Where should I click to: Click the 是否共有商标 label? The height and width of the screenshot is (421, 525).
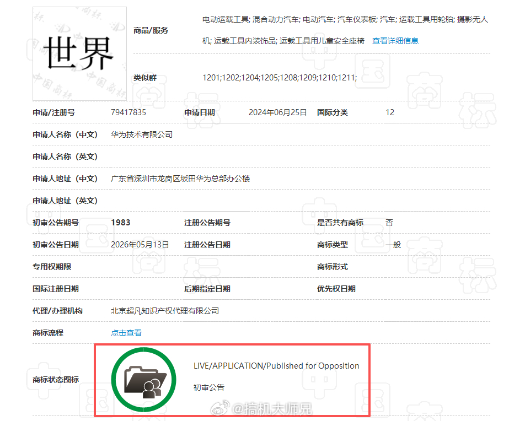tap(340, 223)
